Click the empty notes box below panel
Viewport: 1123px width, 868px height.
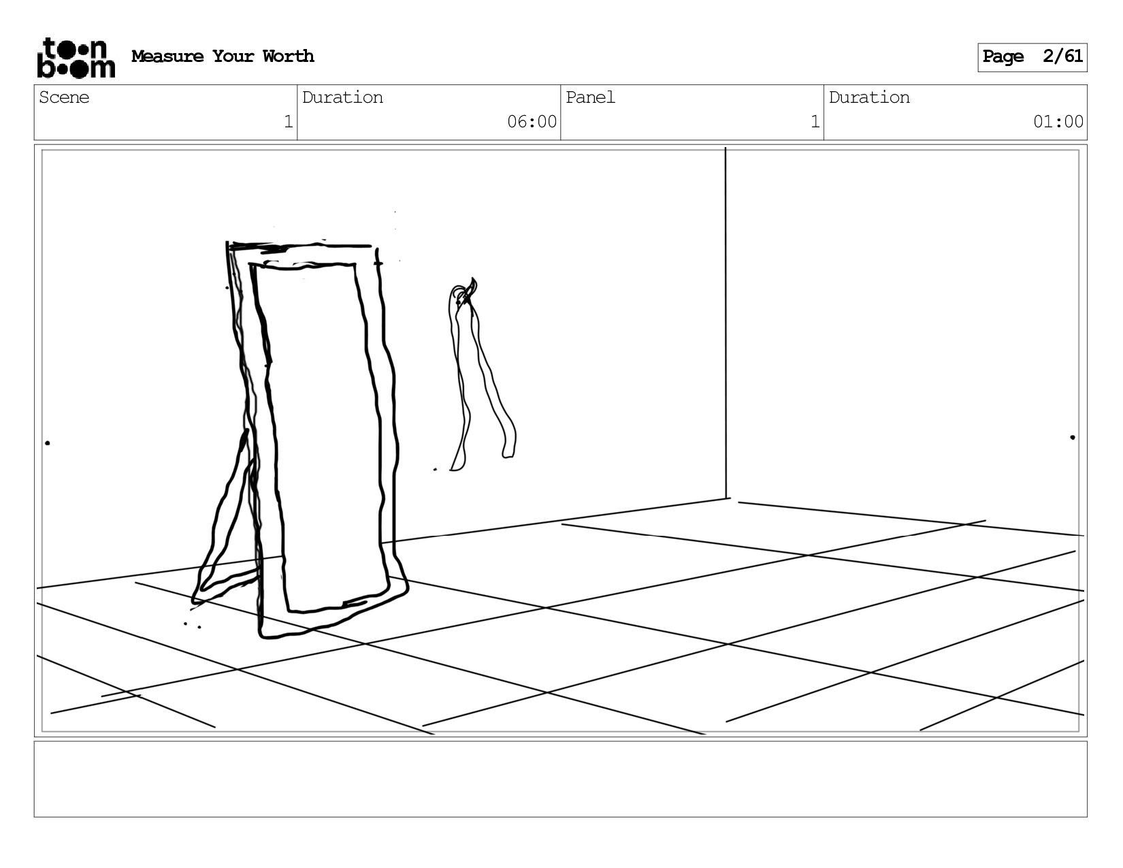pyautogui.click(x=560, y=779)
